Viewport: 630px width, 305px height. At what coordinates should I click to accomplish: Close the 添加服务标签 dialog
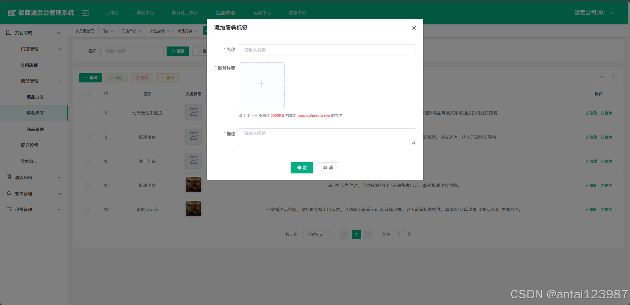click(414, 28)
